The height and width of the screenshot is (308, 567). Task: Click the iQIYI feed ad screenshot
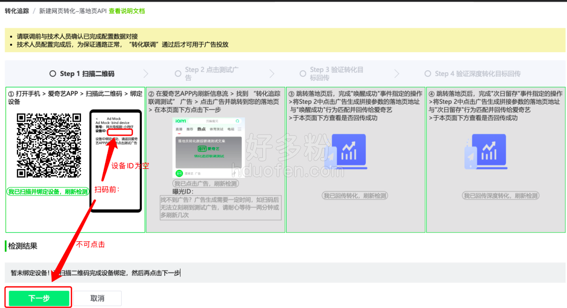(x=209, y=148)
